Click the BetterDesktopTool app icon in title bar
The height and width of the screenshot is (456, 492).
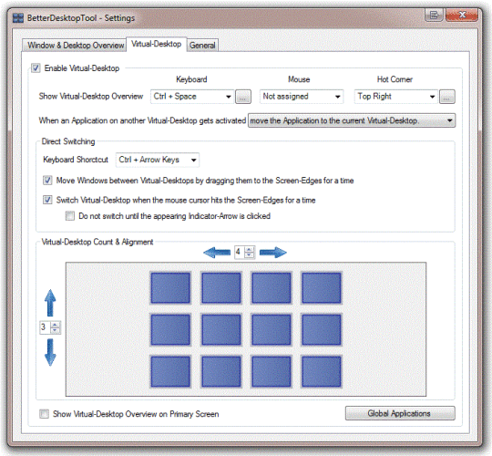point(18,18)
